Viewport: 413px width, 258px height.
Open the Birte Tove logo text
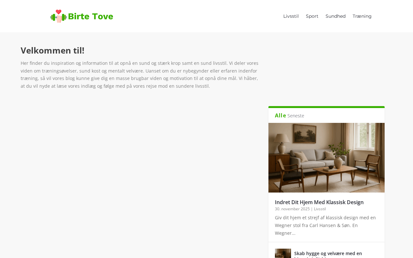(91, 16)
